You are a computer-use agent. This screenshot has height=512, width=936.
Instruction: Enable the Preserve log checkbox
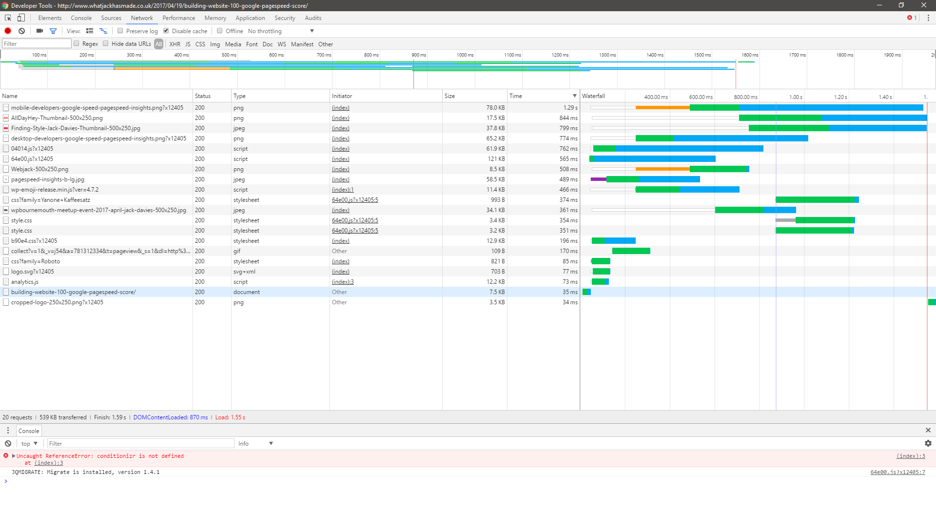click(120, 31)
